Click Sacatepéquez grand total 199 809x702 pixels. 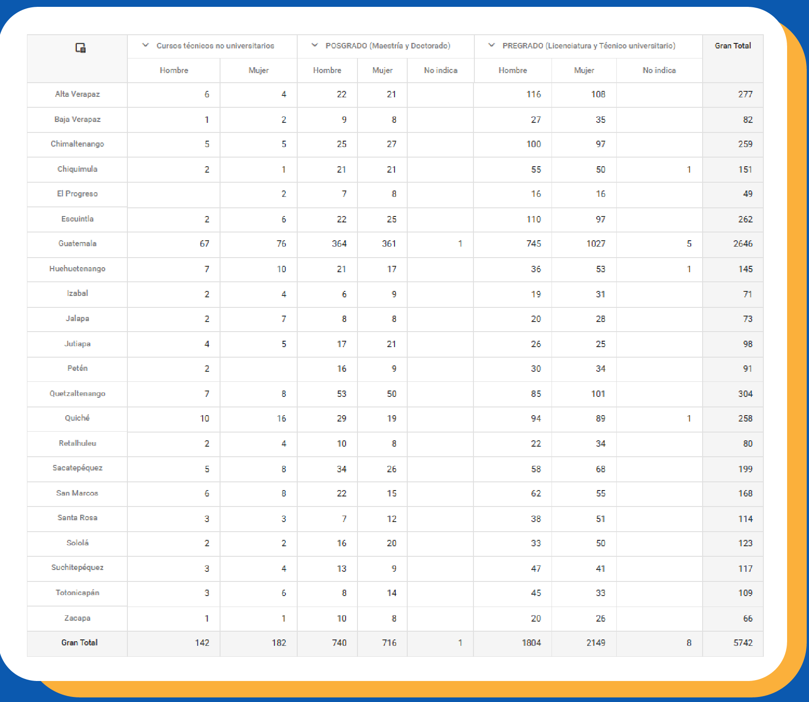pyautogui.click(x=746, y=469)
